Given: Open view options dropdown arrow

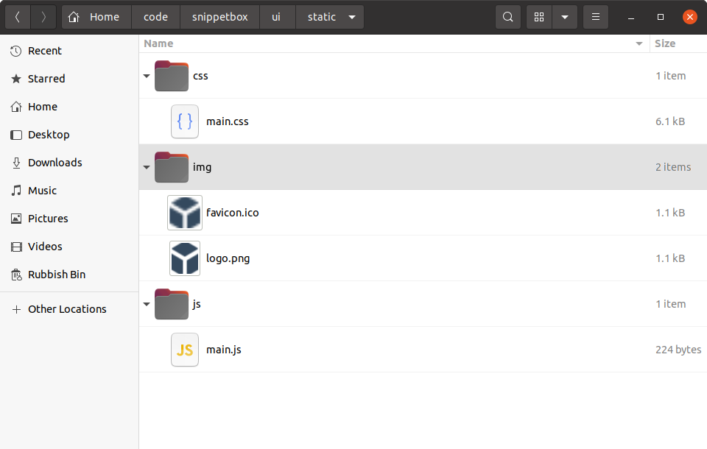Looking at the screenshot, I should [565, 17].
